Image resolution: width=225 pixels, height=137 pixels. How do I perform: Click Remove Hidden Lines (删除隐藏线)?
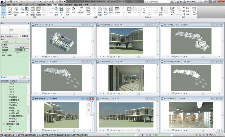tap(38, 11)
